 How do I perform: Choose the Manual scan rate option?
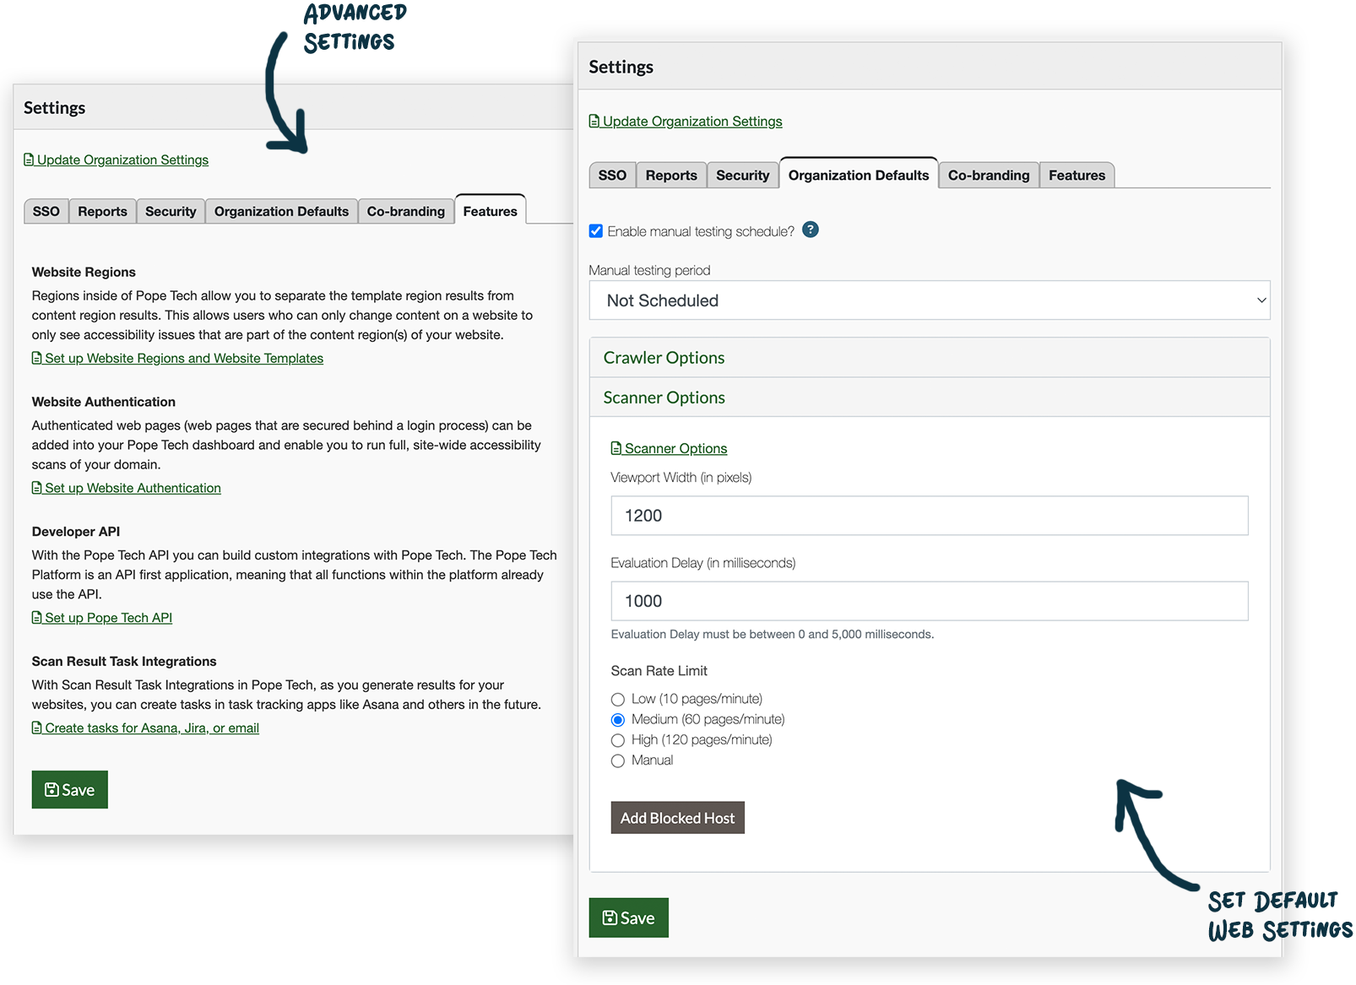tap(618, 760)
